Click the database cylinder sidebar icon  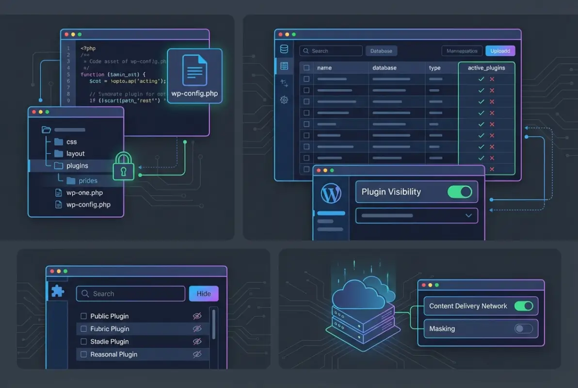[284, 49]
